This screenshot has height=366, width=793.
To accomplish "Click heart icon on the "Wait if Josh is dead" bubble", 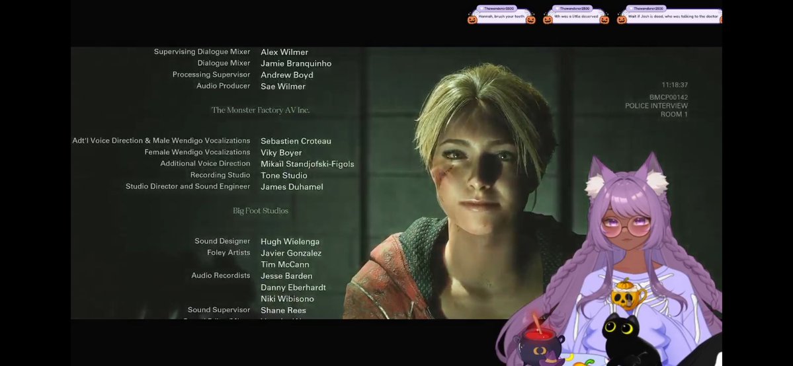I will 631,9.
